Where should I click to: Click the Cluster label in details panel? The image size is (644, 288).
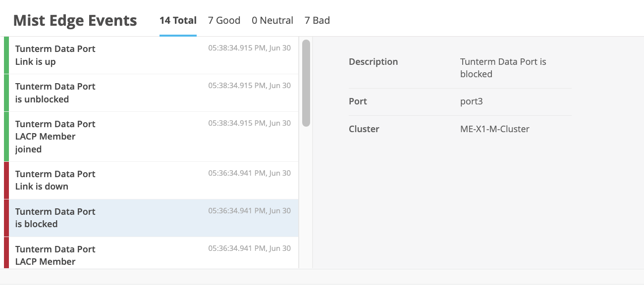click(x=364, y=129)
